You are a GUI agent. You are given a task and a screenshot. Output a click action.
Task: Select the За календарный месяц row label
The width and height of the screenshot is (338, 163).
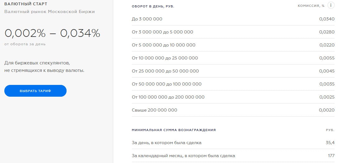point(183,156)
